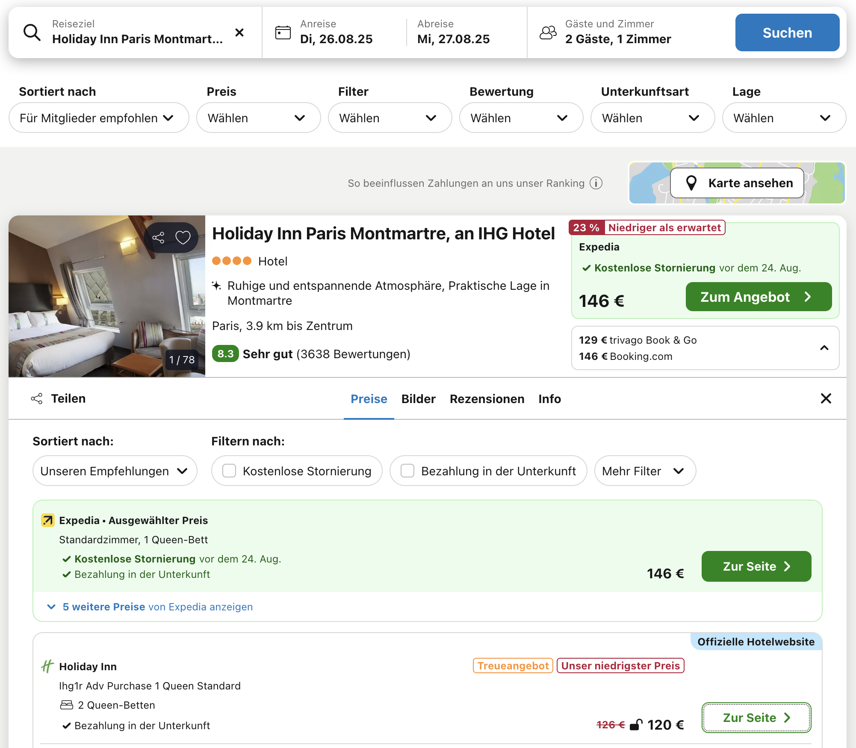Click the 2 Queen-Betten bed icon

[67, 705]
